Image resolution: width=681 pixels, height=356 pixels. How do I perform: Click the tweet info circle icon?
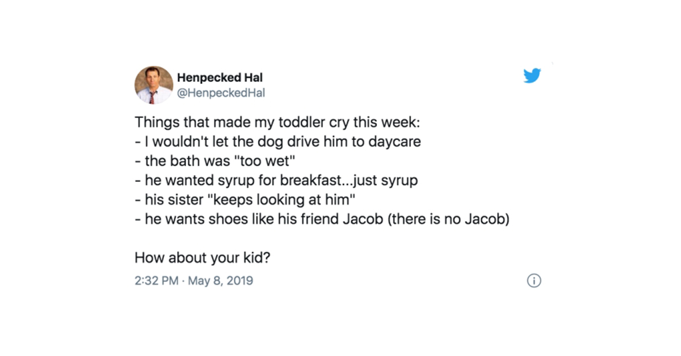point(533,281)
